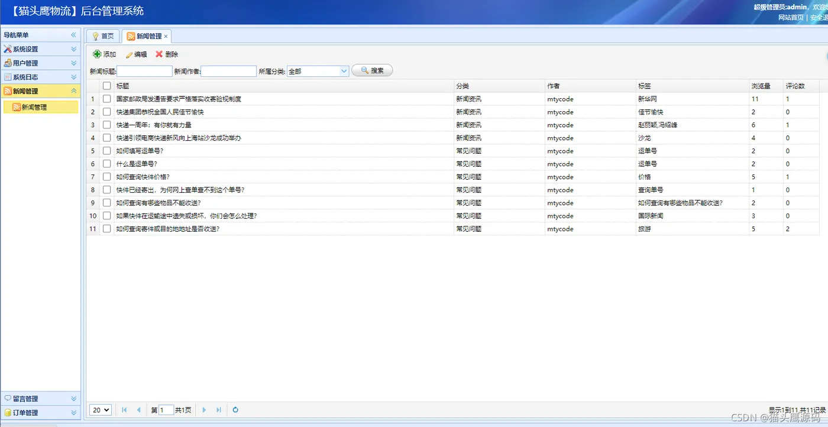
Task: Check the row 如何查询寄件或目的地地址是否收送 checkbox
Action: pyautogui.click(x=107, y=229)
